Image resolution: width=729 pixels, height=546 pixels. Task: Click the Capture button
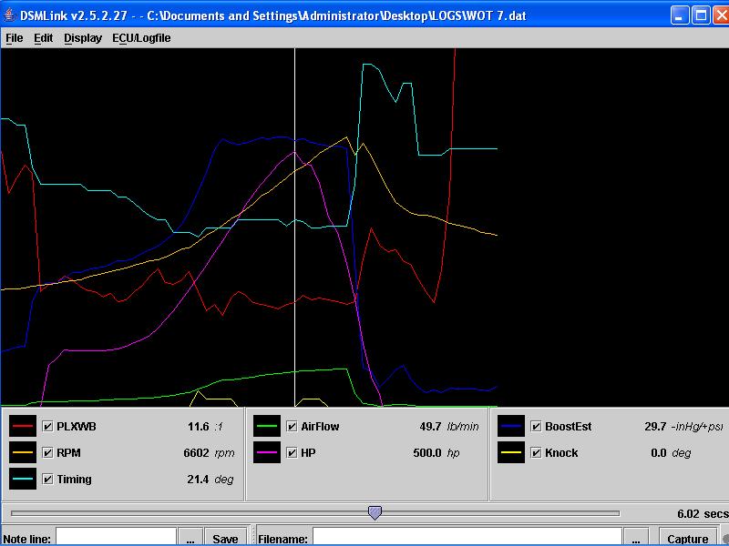coord(686,538)
